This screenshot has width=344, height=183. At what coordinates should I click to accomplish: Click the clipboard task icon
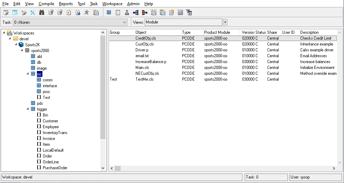click(118, 12)
